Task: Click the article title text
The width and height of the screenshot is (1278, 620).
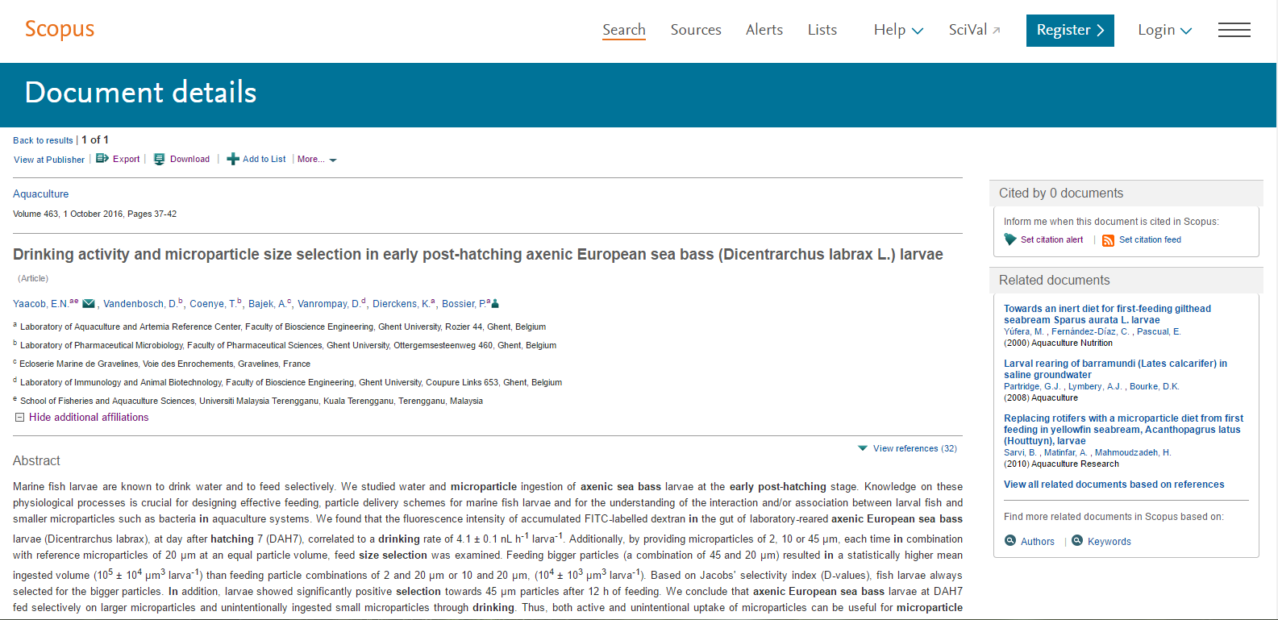Action: coord(478,255)
